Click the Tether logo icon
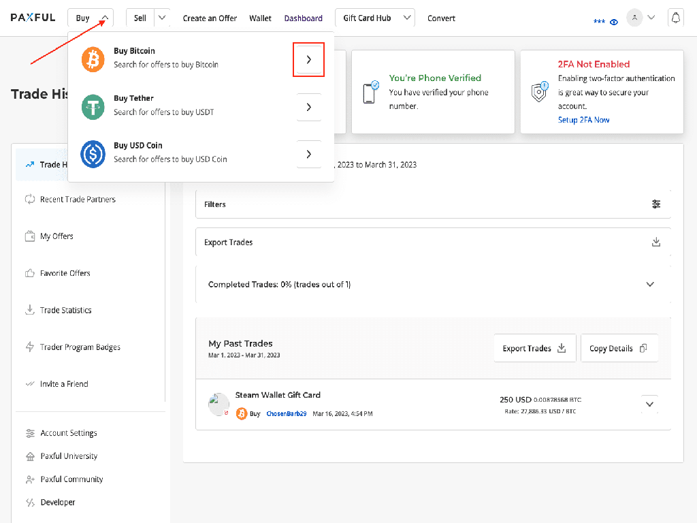This screenshot has height=523, width=697. pyautogui.click(x=93, y=107)
